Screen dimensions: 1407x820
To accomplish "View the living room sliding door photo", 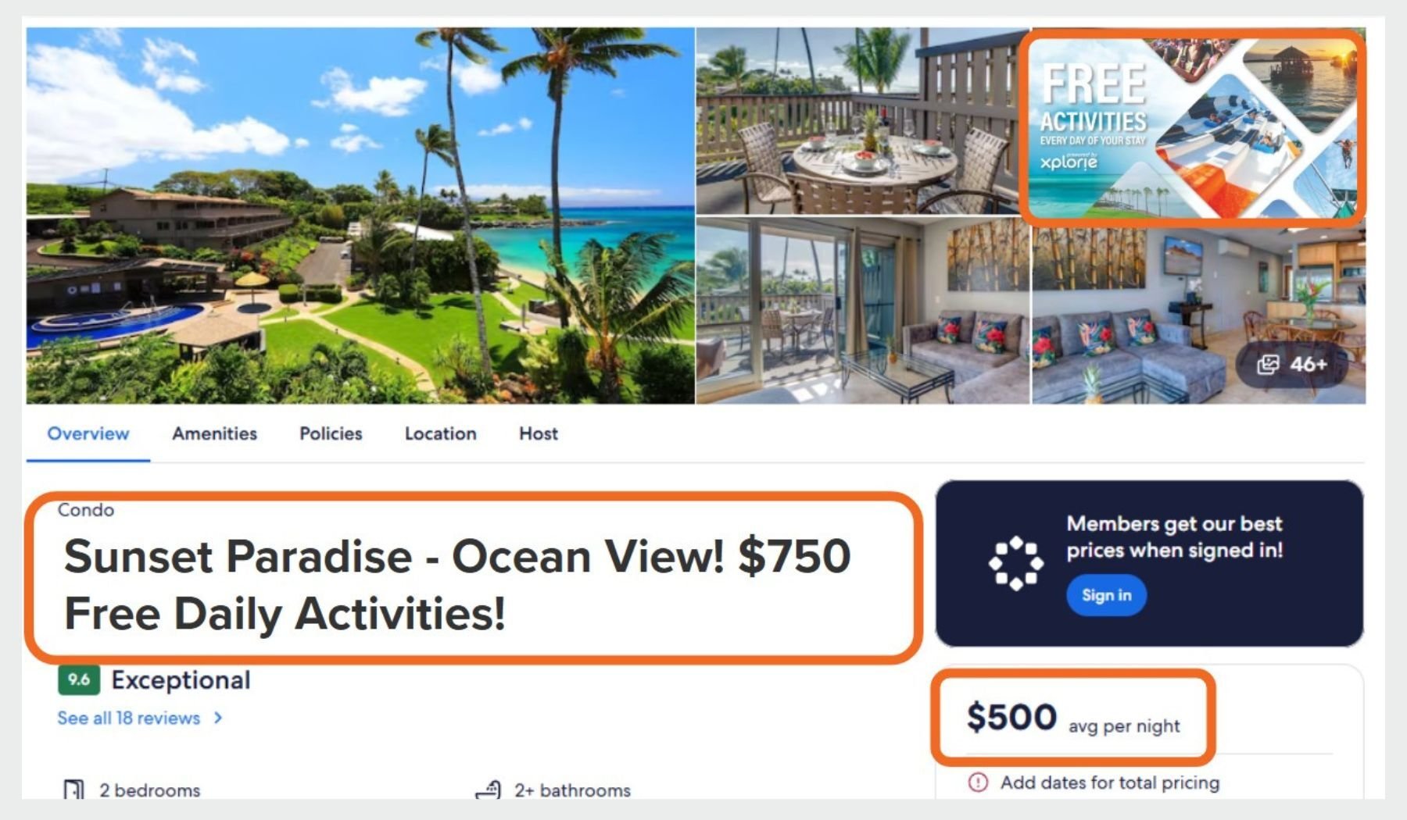I will click(x=863, y=311).
